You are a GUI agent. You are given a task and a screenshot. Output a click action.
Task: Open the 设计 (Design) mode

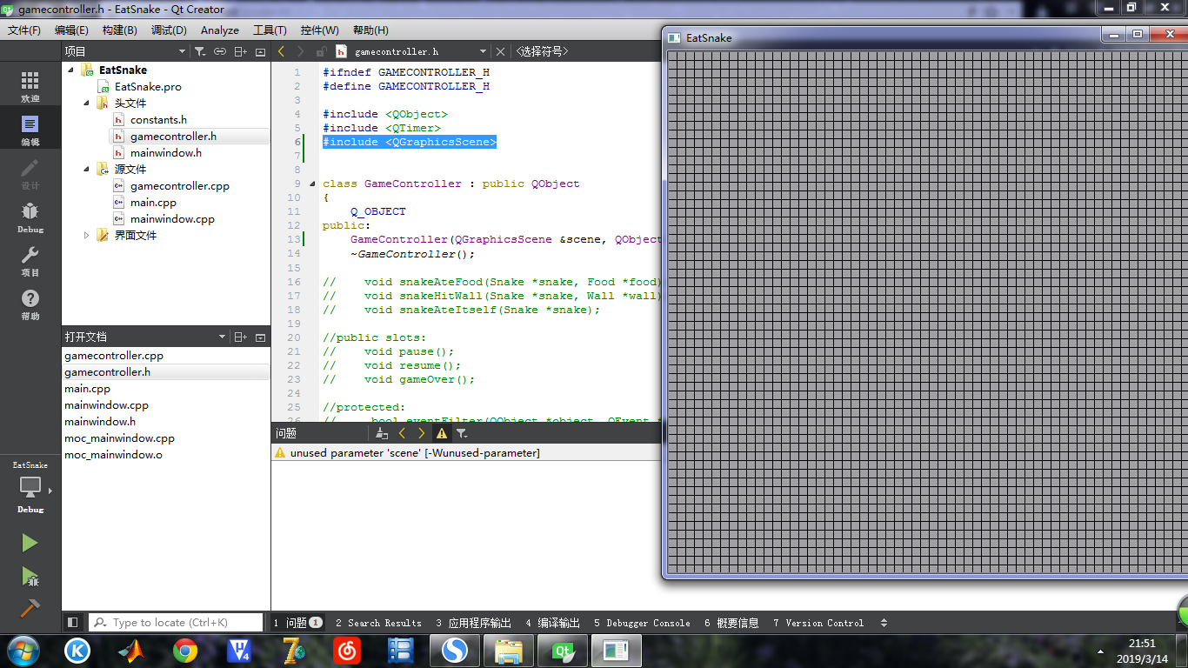pyautogui.click(x=30, y=172)
